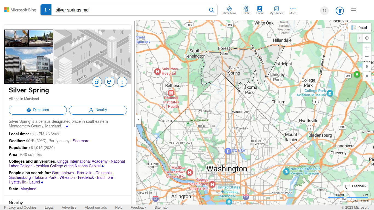Open Microsoft Rewards trophy icon
Image resolution: width=374 pixels, height=210 pixels.
(340, 11)
